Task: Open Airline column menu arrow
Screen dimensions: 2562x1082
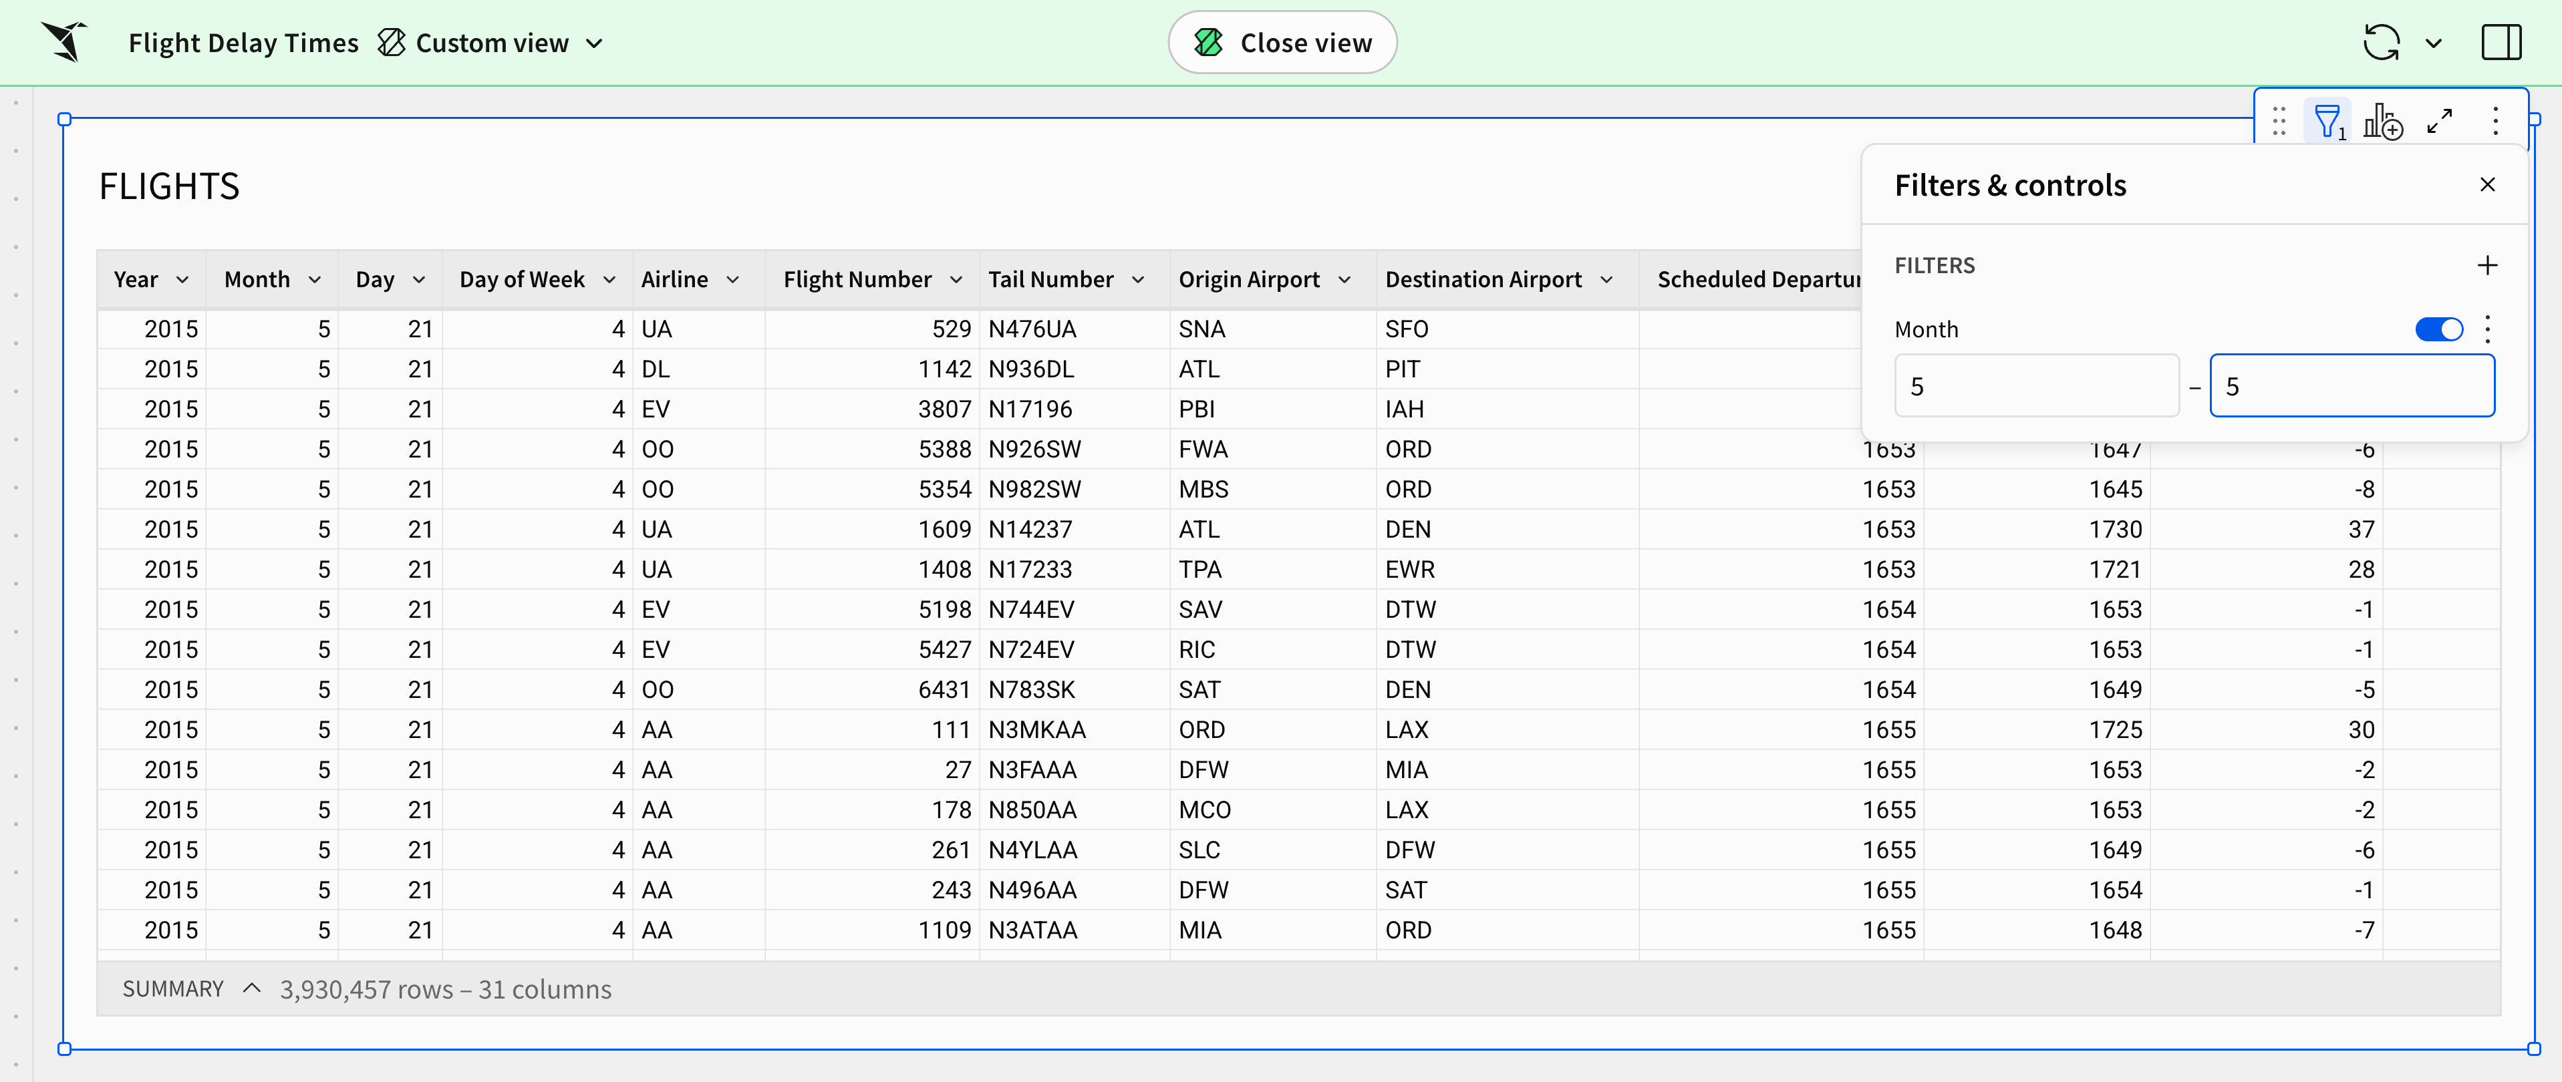Action: (733, 281)
